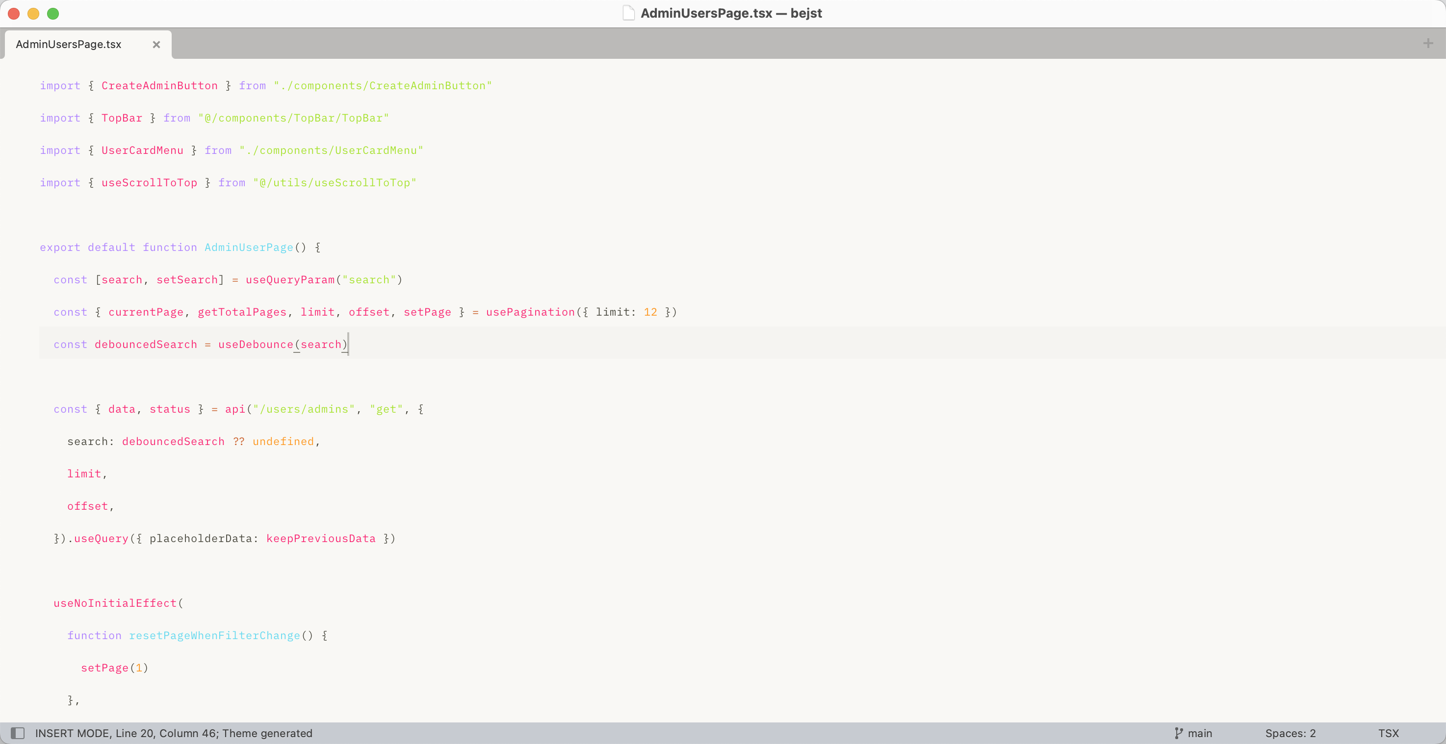Toggle the sidebar icon in status bar
Screen dimensions: 1446x744
(18, 733)
